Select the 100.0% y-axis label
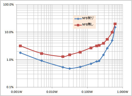This screenshot has height=96, width=132. (8, 4)
